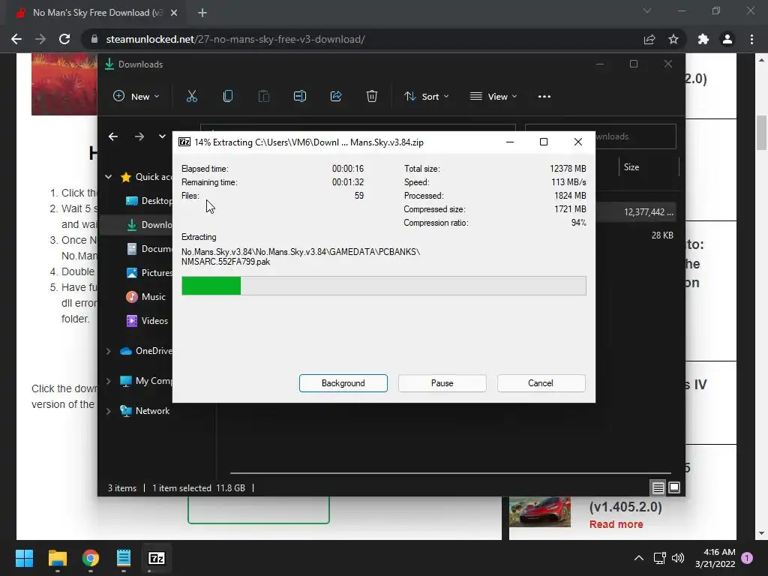Screen dimensions: 768x576
Task: Show hidden system tray icons
Action: [x=639, y=558]
